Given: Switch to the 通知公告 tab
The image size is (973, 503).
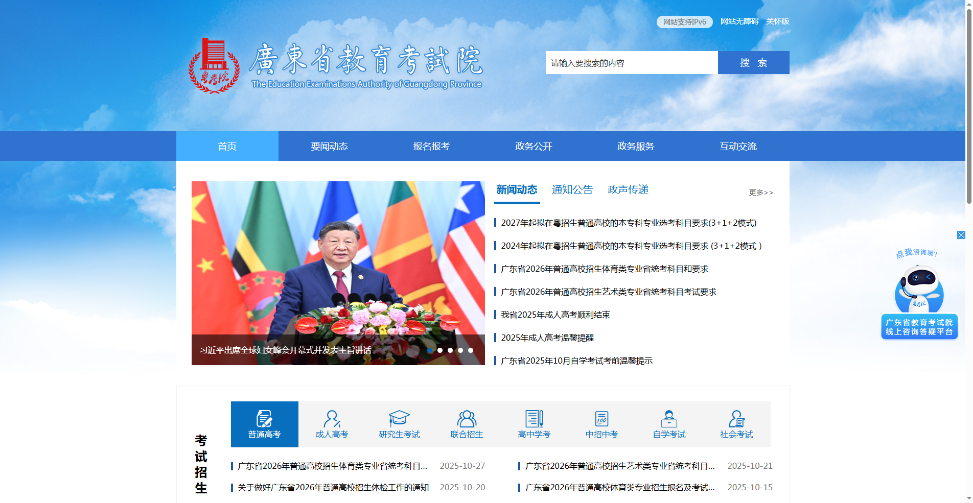Looking at the screenshot, I should click(572, 189).
